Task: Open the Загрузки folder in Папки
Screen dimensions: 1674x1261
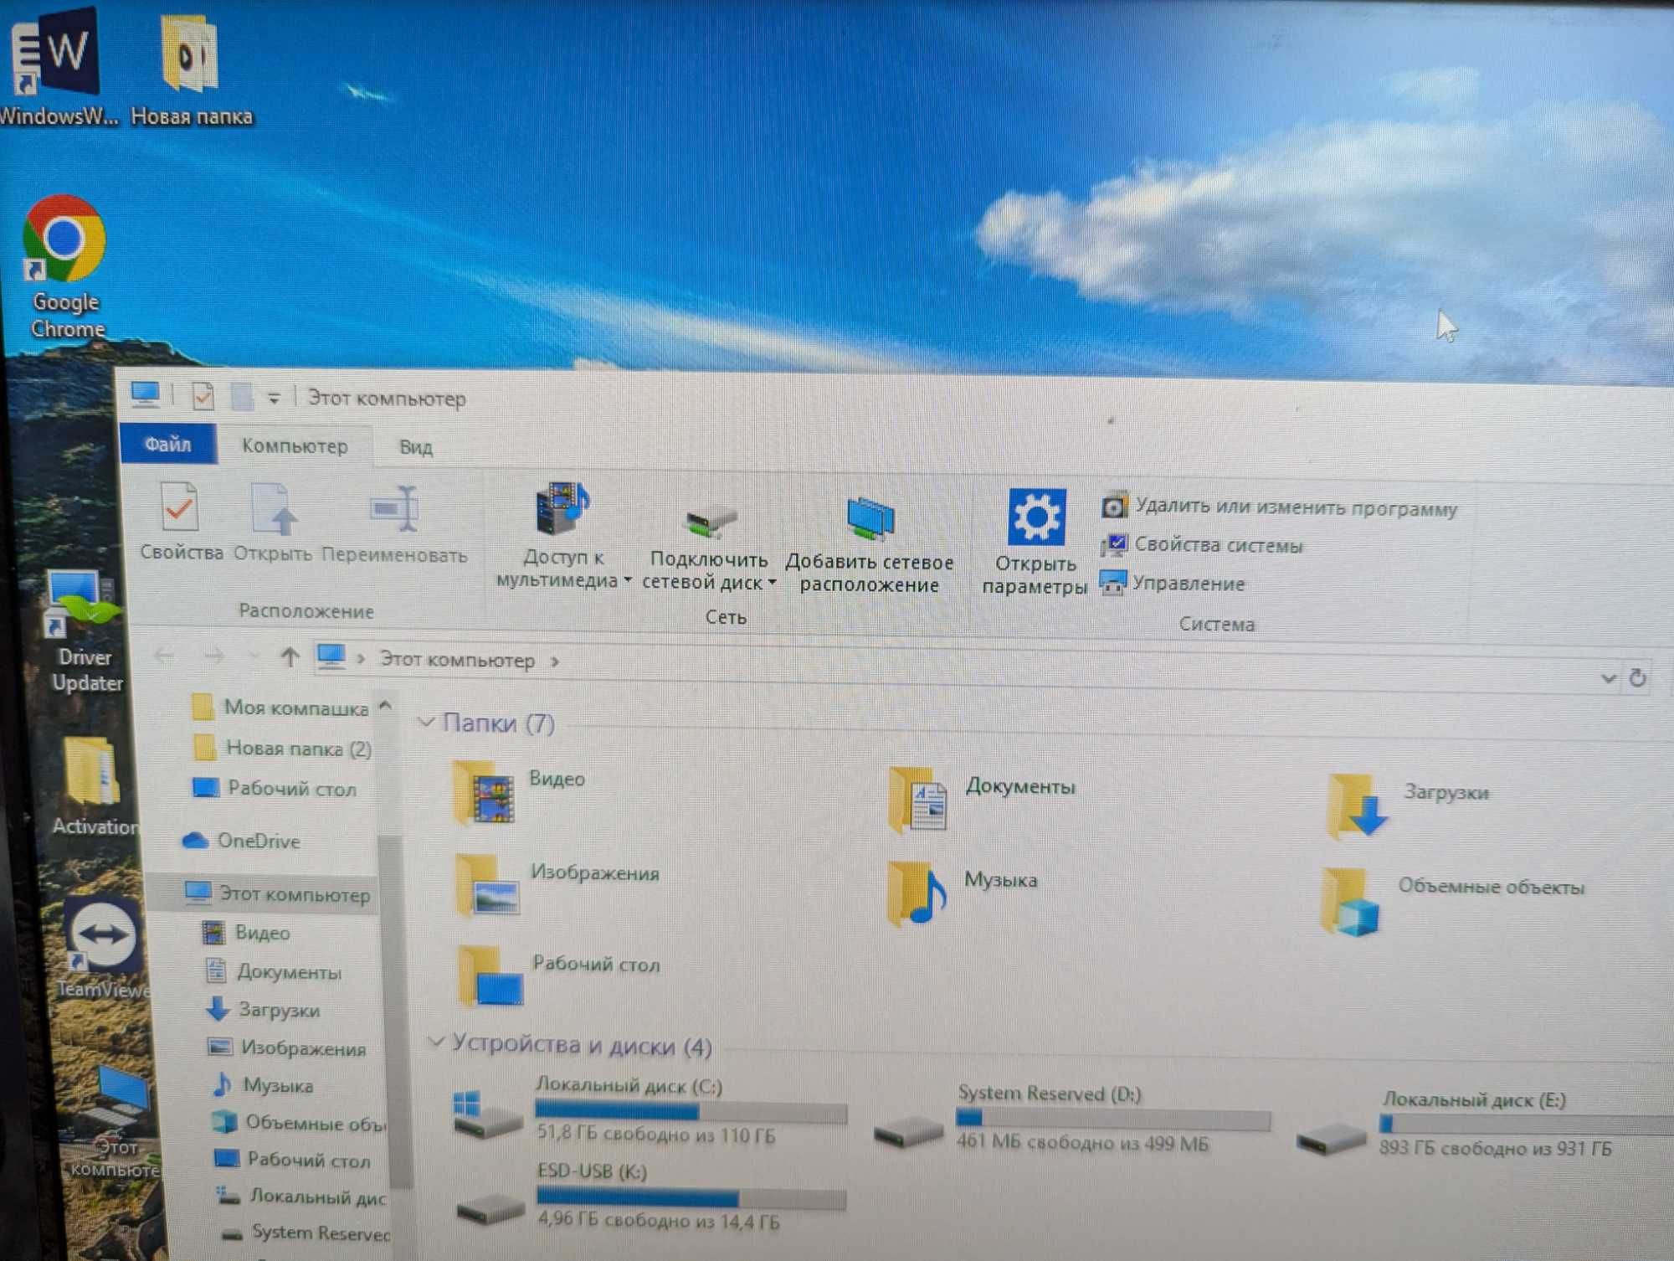Action: click(1408, 804)
